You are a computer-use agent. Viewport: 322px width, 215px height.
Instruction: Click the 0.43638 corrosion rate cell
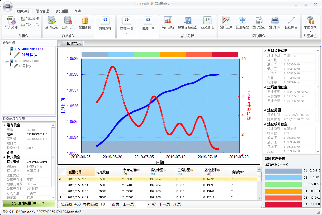(216, 185)
